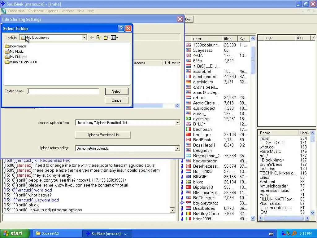This screenshot has height=238, width=317.
Task: Open the Connection menu
Action: pyautogui.click(x=16, y=11)
